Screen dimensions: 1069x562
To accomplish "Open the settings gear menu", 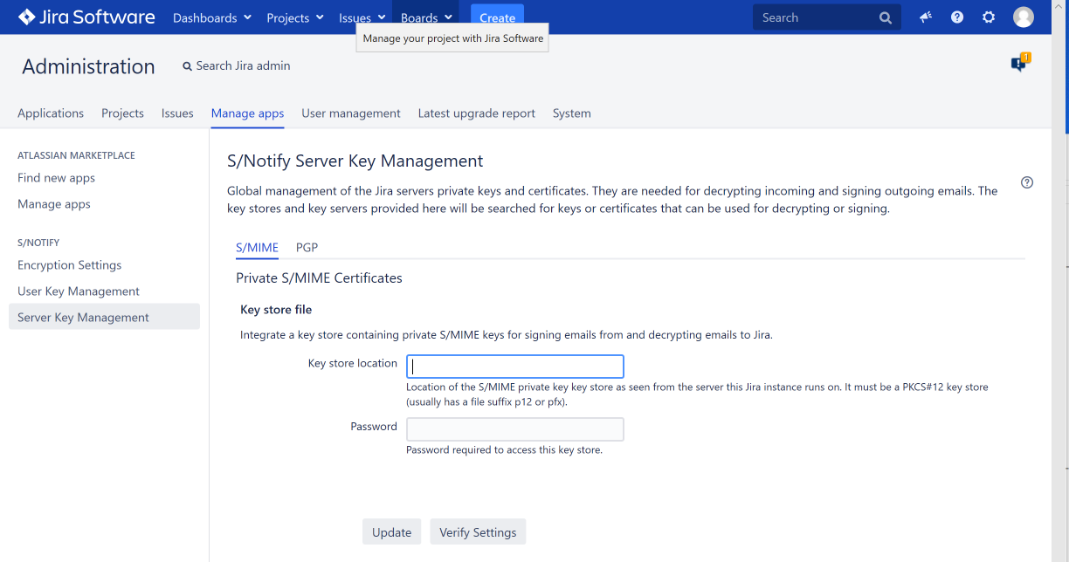I will 989,17.
